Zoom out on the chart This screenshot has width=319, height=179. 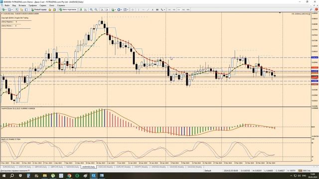pyautogui.click(x=96, y=9)
